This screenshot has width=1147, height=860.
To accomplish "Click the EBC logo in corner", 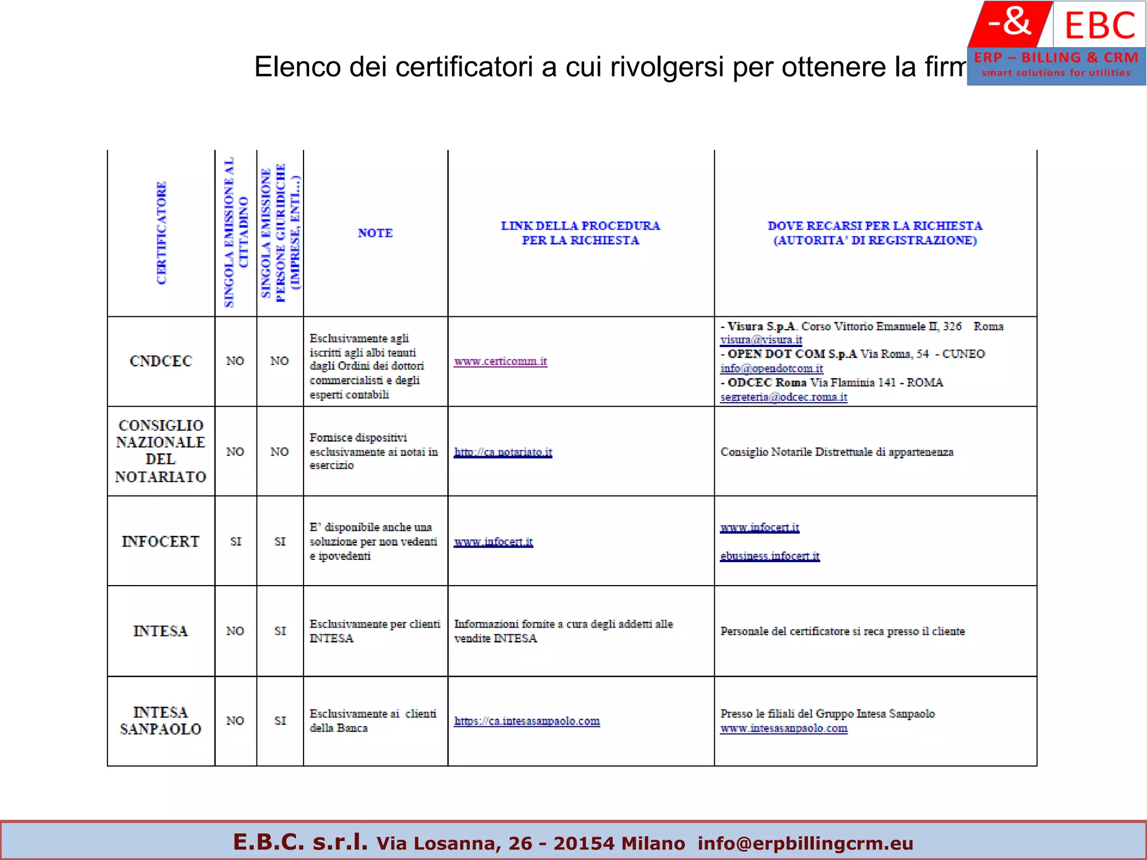I will 1056,43.
